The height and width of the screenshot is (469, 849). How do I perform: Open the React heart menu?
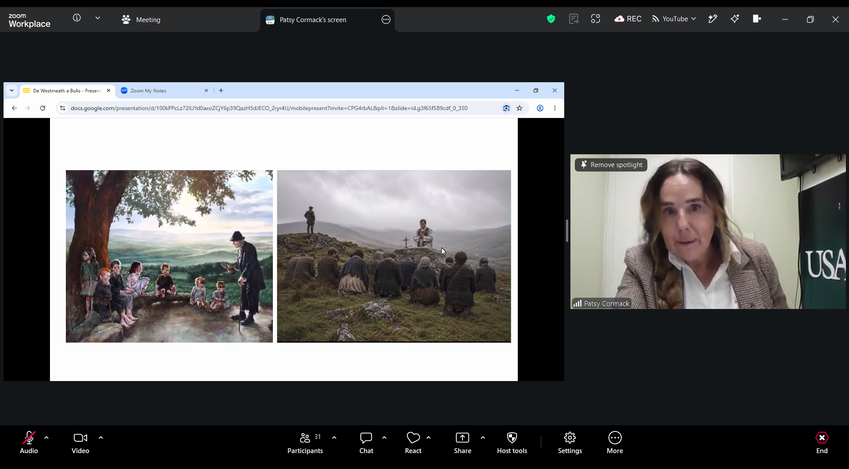click(x=413, y=443)
